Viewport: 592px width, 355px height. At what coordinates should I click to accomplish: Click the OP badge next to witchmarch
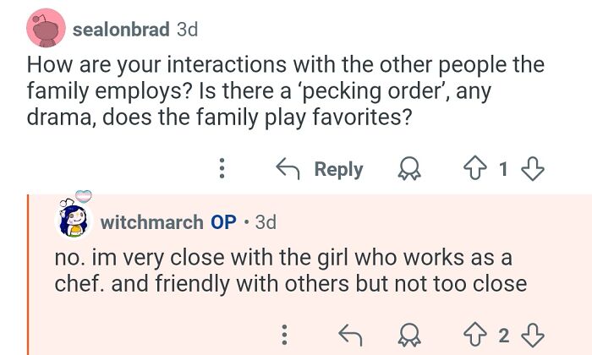pos(223,222)
